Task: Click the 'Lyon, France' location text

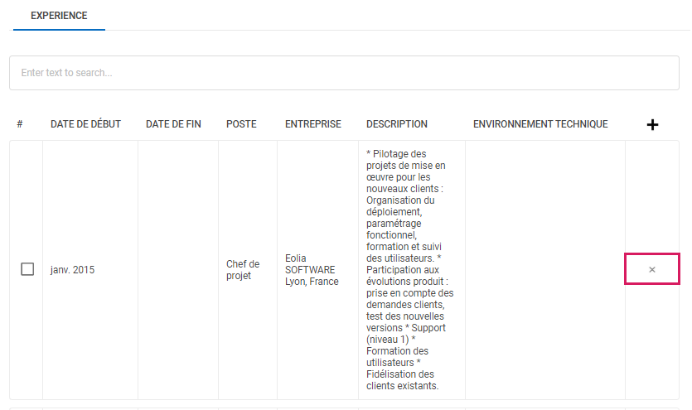Action: pos(312,282)
